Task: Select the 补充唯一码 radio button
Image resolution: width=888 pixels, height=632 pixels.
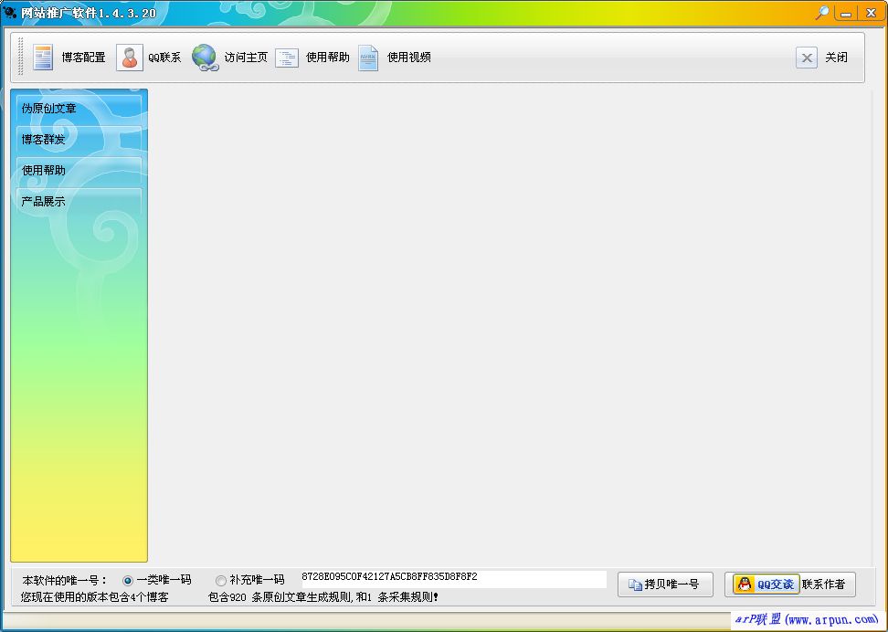Action: (221, 580)
